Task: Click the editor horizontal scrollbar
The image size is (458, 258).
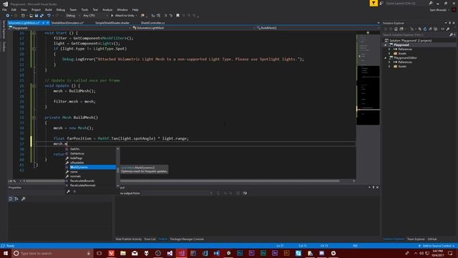Action: (x=182, y=181)
